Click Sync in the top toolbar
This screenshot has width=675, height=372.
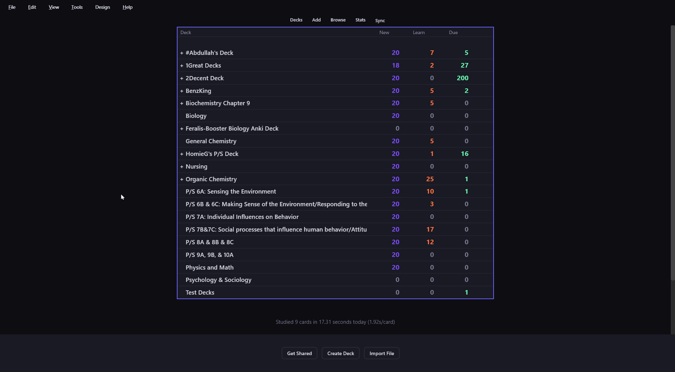[x=380, y=20]
